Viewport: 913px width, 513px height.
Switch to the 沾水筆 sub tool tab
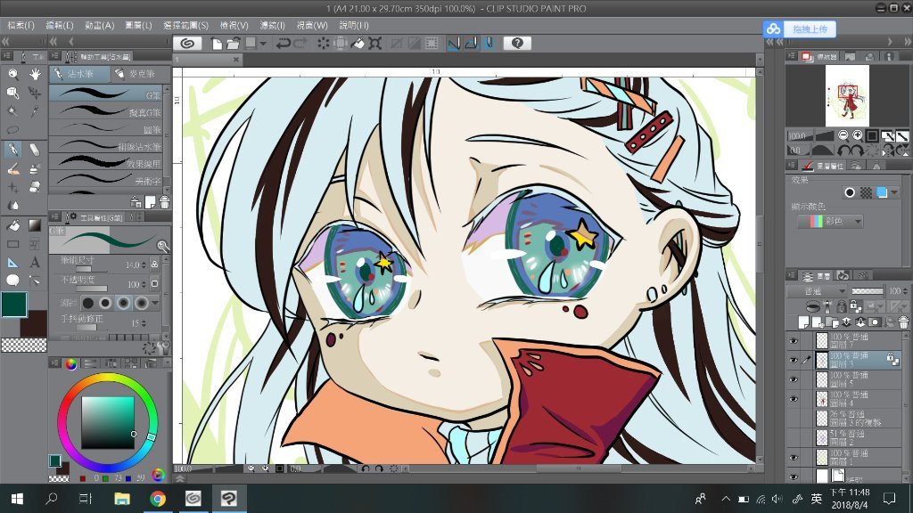tap(79, 74)
